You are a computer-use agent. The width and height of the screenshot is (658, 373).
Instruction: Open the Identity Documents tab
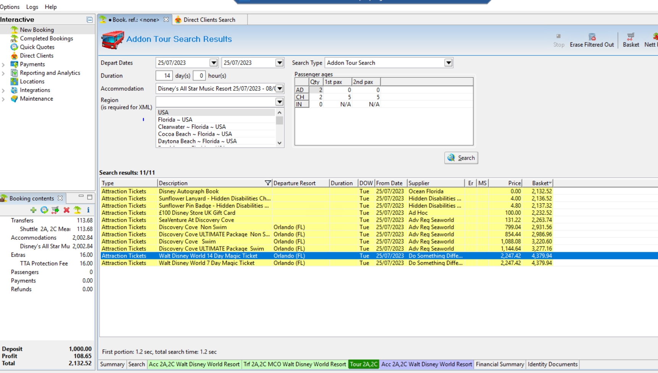coord(552,364)
